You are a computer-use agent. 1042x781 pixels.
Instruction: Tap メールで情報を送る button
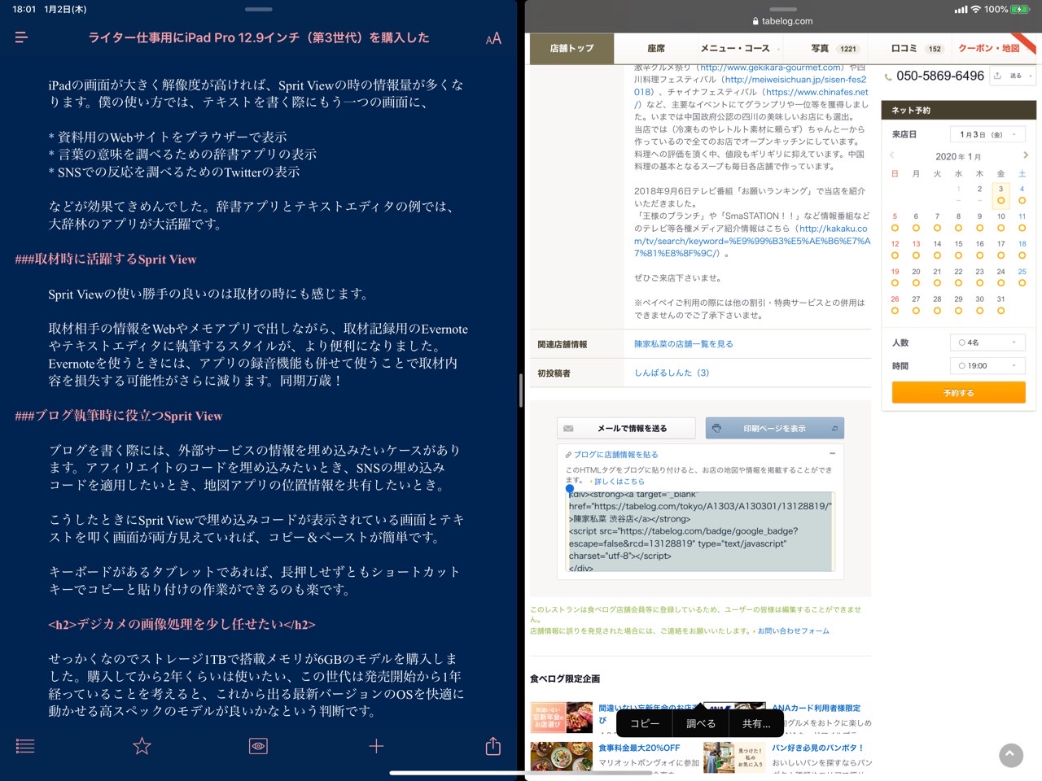point(626,428)
